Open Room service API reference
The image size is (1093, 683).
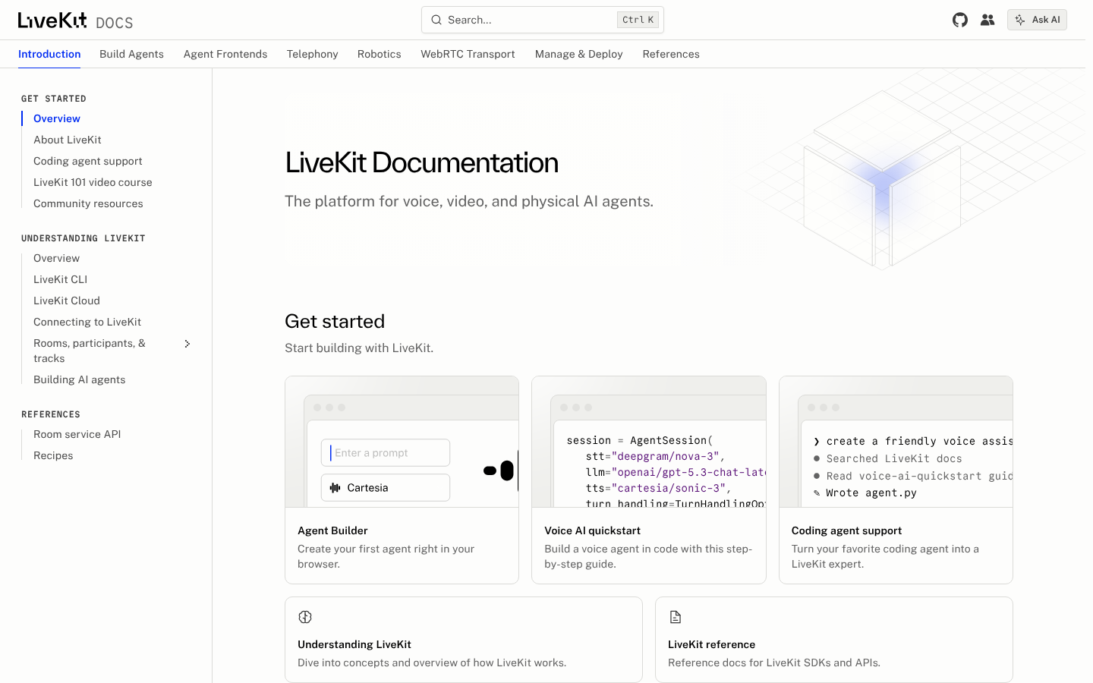click(77, 434)
